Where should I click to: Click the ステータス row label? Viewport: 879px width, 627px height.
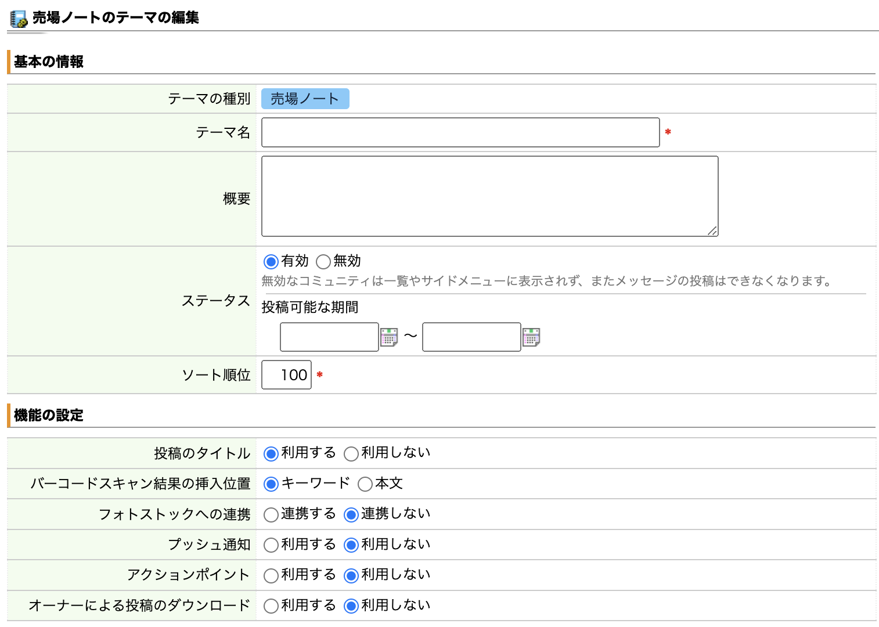[x=216, y=301]
